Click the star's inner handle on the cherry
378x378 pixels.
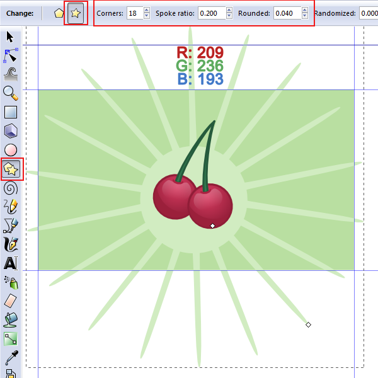212,226
